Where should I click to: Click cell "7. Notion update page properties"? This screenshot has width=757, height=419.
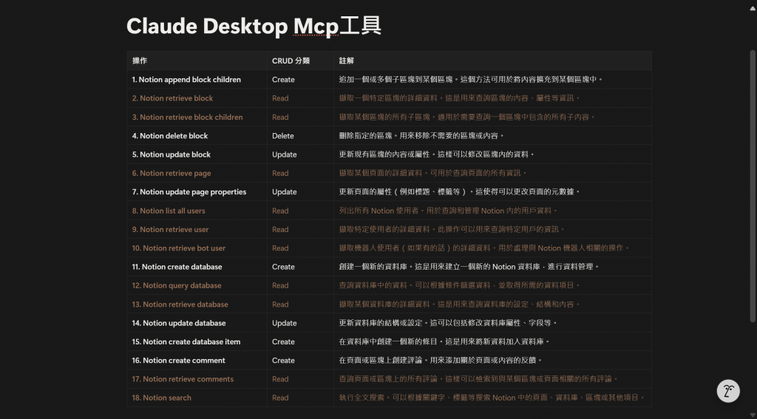pos(197,191)
